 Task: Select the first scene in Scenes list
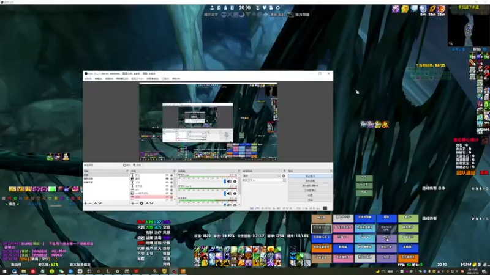(x=105, y=175)
